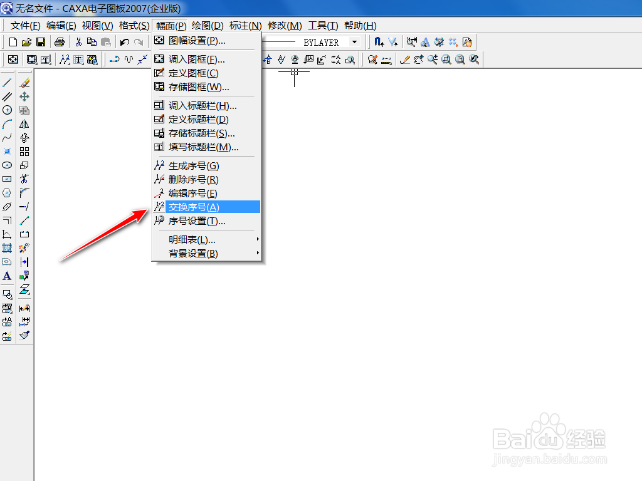642x481 pixels.
Task: Select the Regular polygon tool
Action: coord(7,193)
